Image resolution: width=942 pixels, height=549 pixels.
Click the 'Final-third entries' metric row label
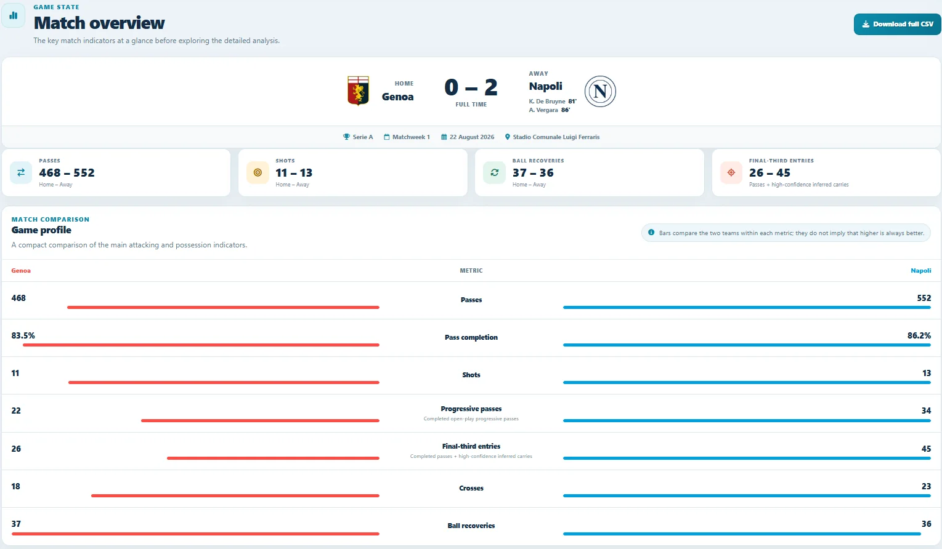(x=471, y=447)
